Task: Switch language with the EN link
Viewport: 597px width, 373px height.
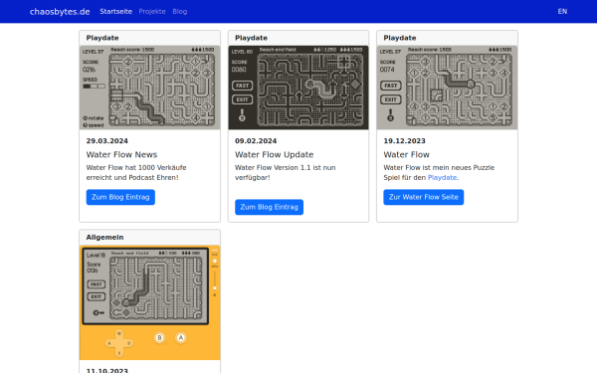Action: (562, 11)
